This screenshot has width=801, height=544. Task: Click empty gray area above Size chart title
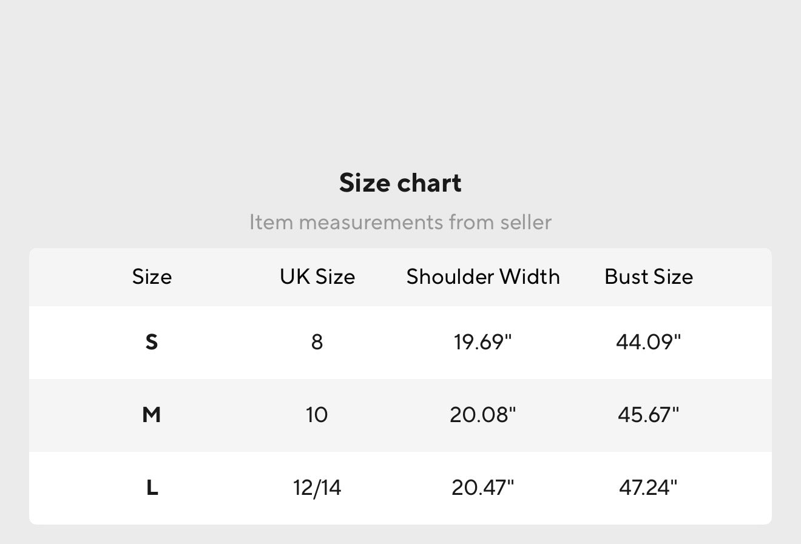[x=400, y=79]
